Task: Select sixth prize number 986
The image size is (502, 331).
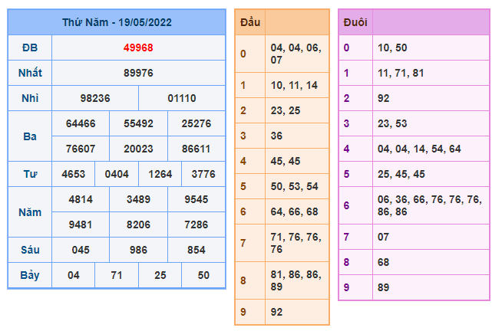Action: [138, 250]
